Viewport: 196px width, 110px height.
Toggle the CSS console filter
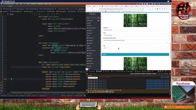159,74
